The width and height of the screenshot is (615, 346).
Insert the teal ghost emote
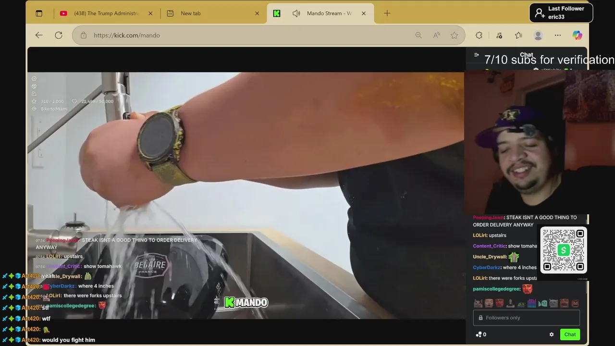coord(543,303)
